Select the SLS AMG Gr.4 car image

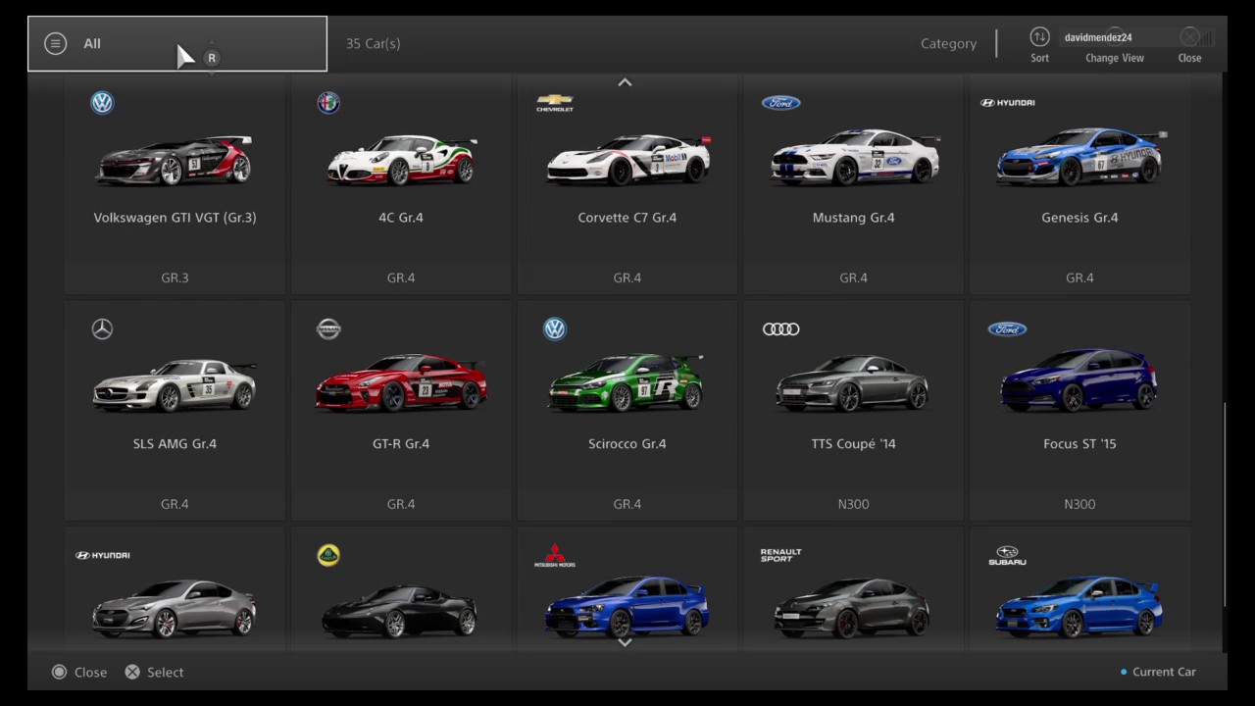(x=175, y=385)
